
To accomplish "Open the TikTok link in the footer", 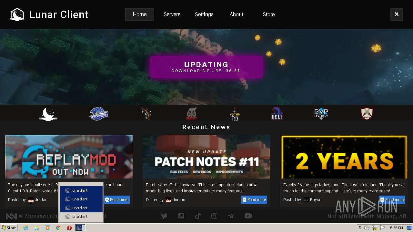I will coord(198,216).
